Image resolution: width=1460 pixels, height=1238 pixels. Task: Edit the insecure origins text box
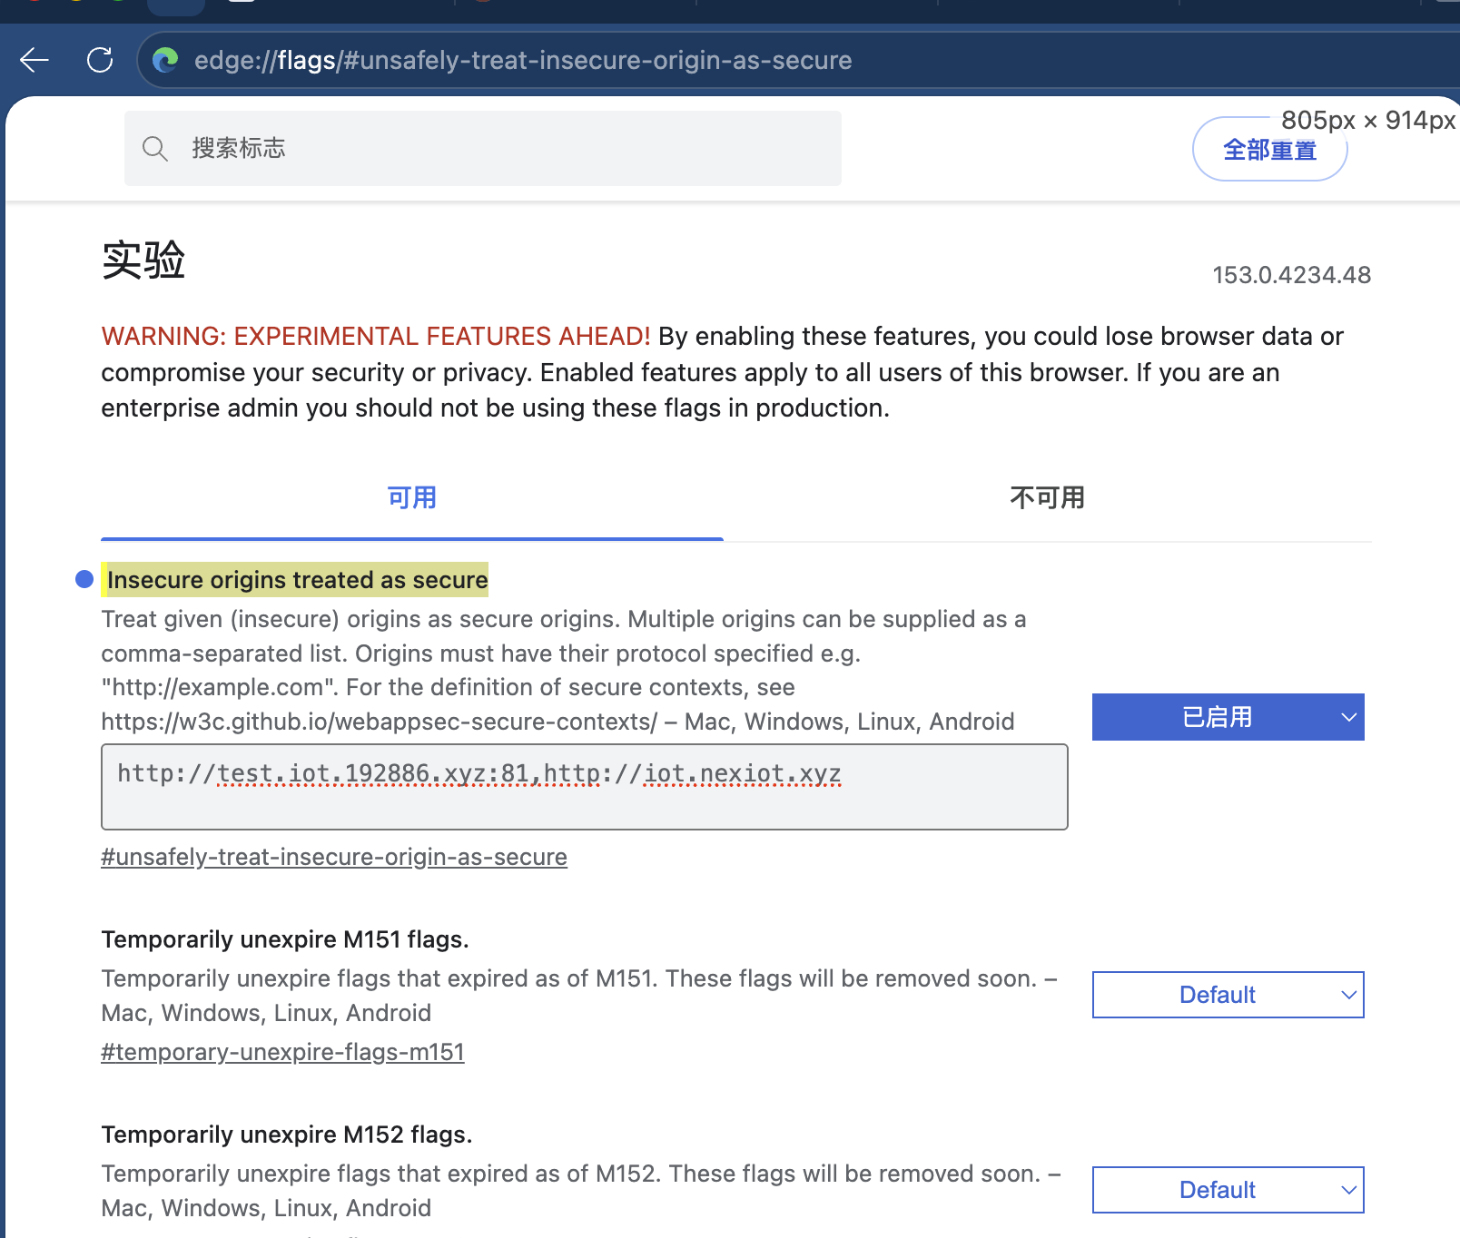pyautogui.click(x=585, y=787)
